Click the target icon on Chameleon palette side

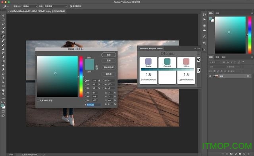198,60
